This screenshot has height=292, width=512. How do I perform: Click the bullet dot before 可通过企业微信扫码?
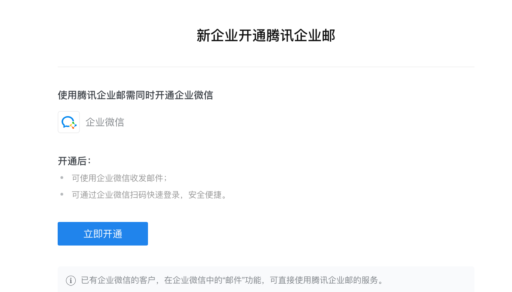62,194
